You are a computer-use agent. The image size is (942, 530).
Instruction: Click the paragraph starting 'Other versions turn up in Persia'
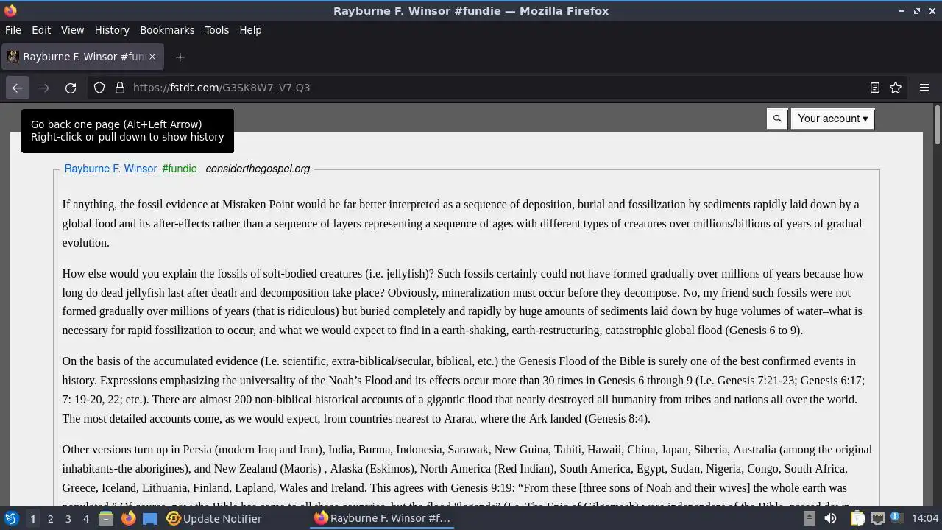(x=467, y=473)
